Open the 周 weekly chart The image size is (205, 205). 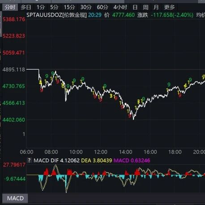click(145, 7)
